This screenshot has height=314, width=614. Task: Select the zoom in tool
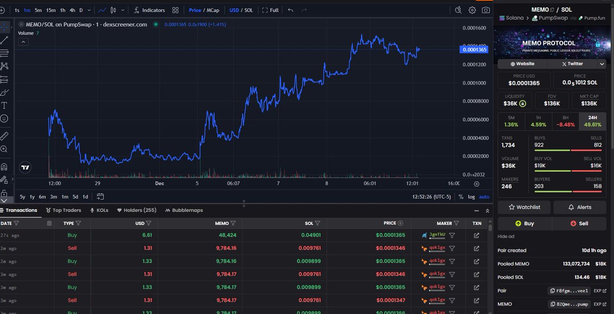pyautogui.click(x=4, y=149)
